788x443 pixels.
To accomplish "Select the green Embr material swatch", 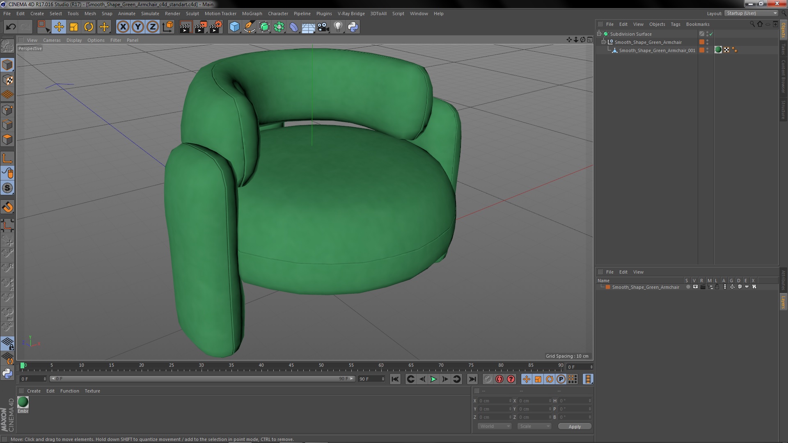I will click(x=23, y=402).
